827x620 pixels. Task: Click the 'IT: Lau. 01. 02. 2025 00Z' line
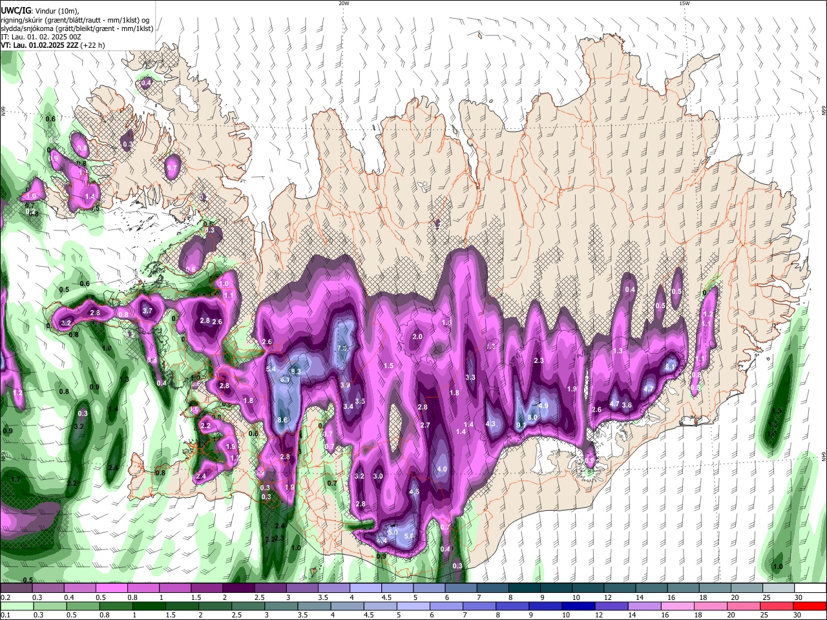(x=41, y=37)
